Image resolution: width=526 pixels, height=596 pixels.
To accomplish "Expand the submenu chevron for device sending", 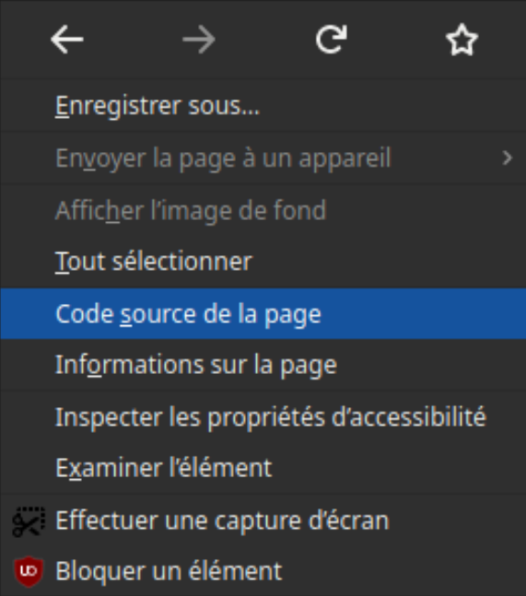I will point(507,158).
